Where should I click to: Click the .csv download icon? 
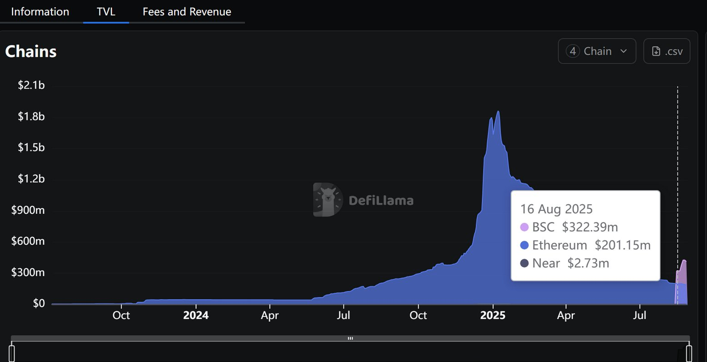click(x=656, y=51)
